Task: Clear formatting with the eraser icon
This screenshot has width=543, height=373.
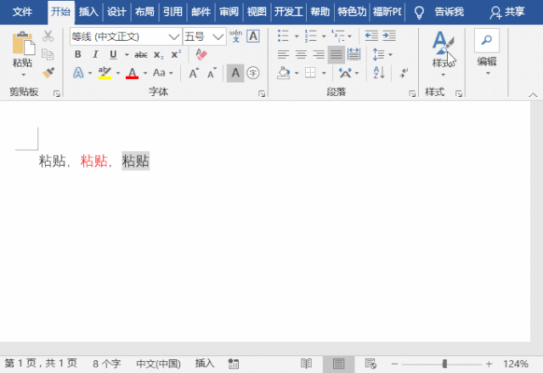Action: point(201,54)
